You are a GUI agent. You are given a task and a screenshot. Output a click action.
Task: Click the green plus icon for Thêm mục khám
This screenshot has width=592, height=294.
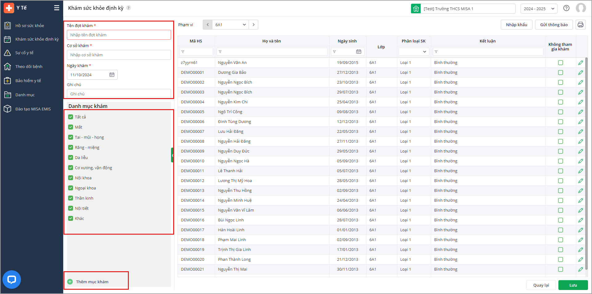click(x=70, y=282)
